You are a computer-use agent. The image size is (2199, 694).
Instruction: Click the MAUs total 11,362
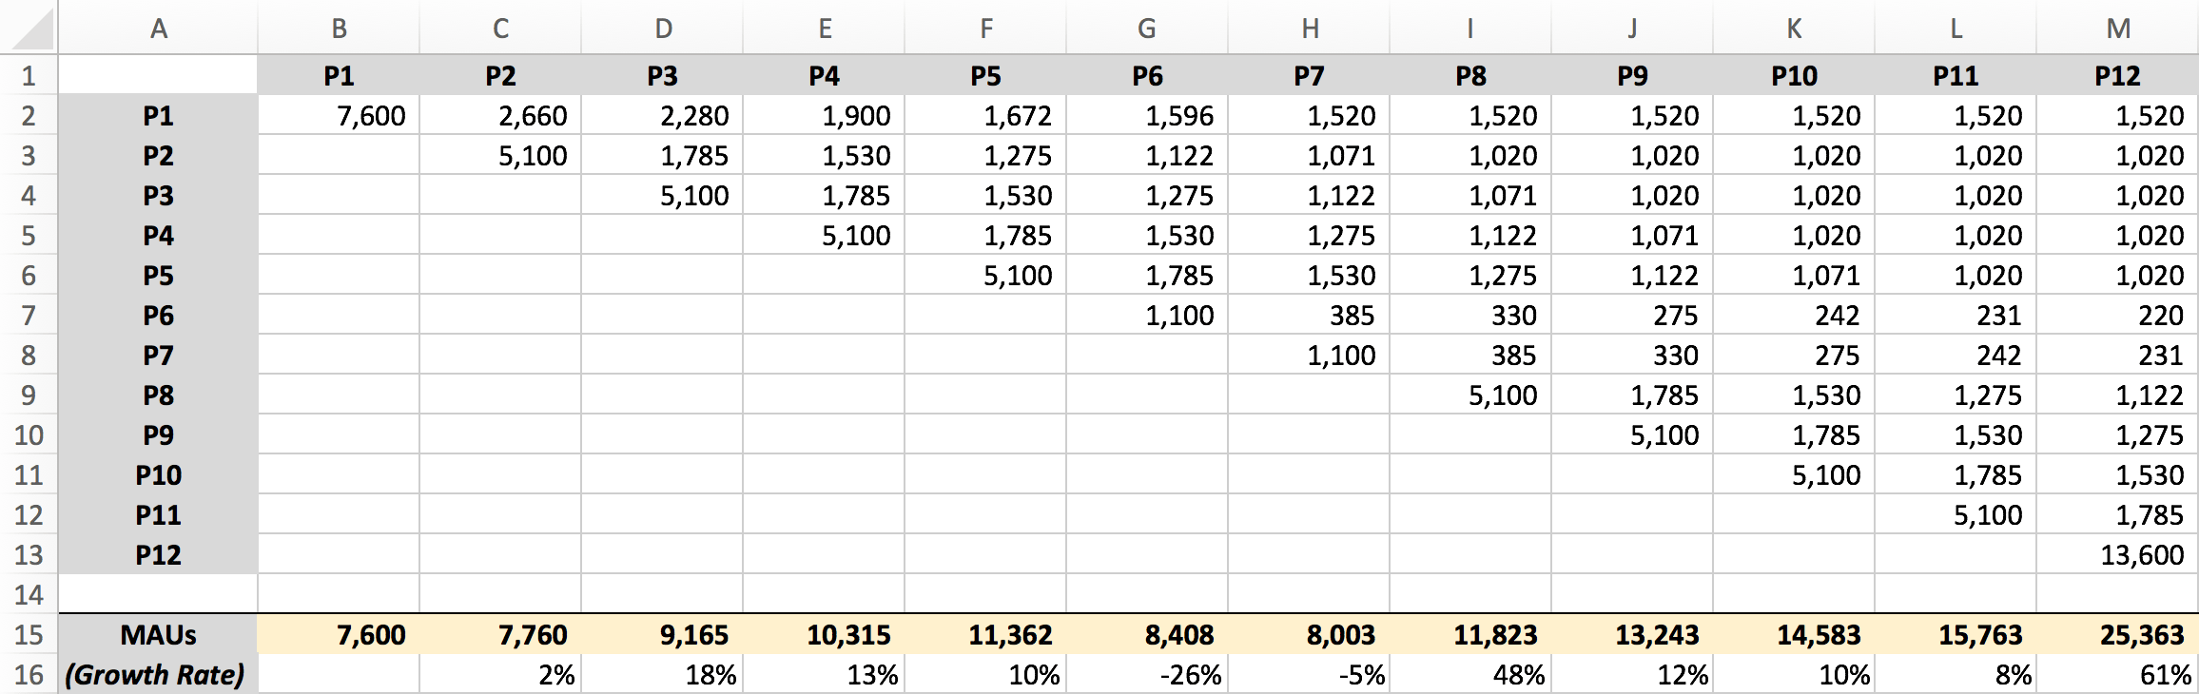[x=985, y=634]
